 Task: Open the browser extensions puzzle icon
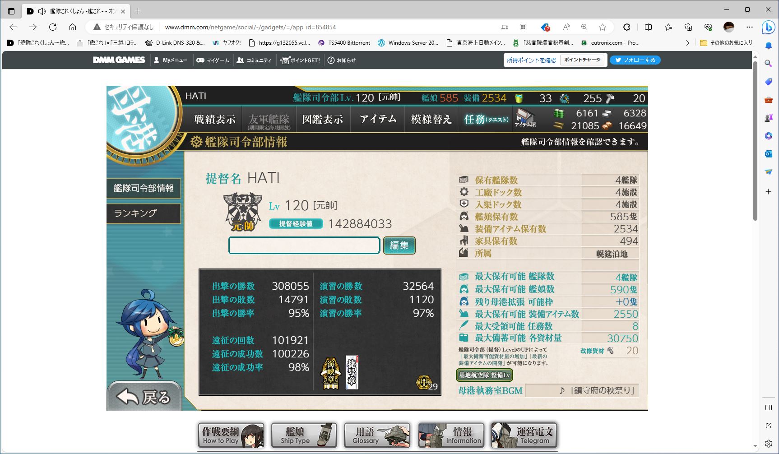pos(626,27)
